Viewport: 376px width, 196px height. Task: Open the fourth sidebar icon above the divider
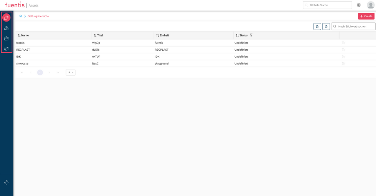click(7, 49)
